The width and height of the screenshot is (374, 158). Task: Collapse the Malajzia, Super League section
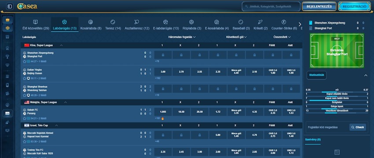66,102
